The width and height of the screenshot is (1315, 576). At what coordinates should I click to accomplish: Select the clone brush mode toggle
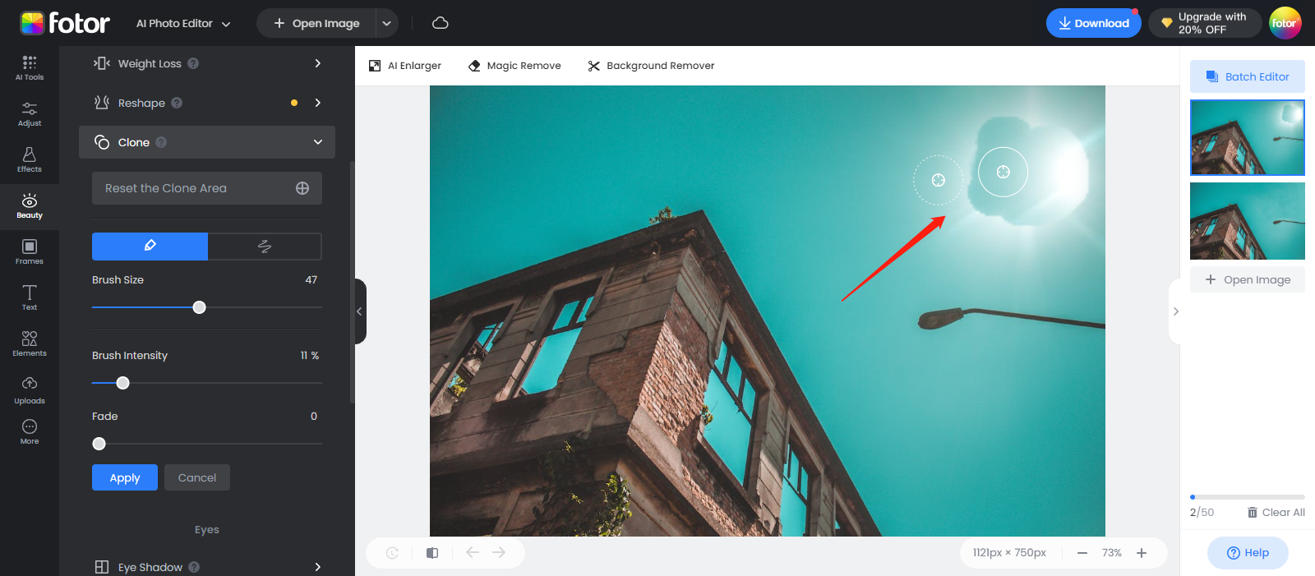point(150,246)
